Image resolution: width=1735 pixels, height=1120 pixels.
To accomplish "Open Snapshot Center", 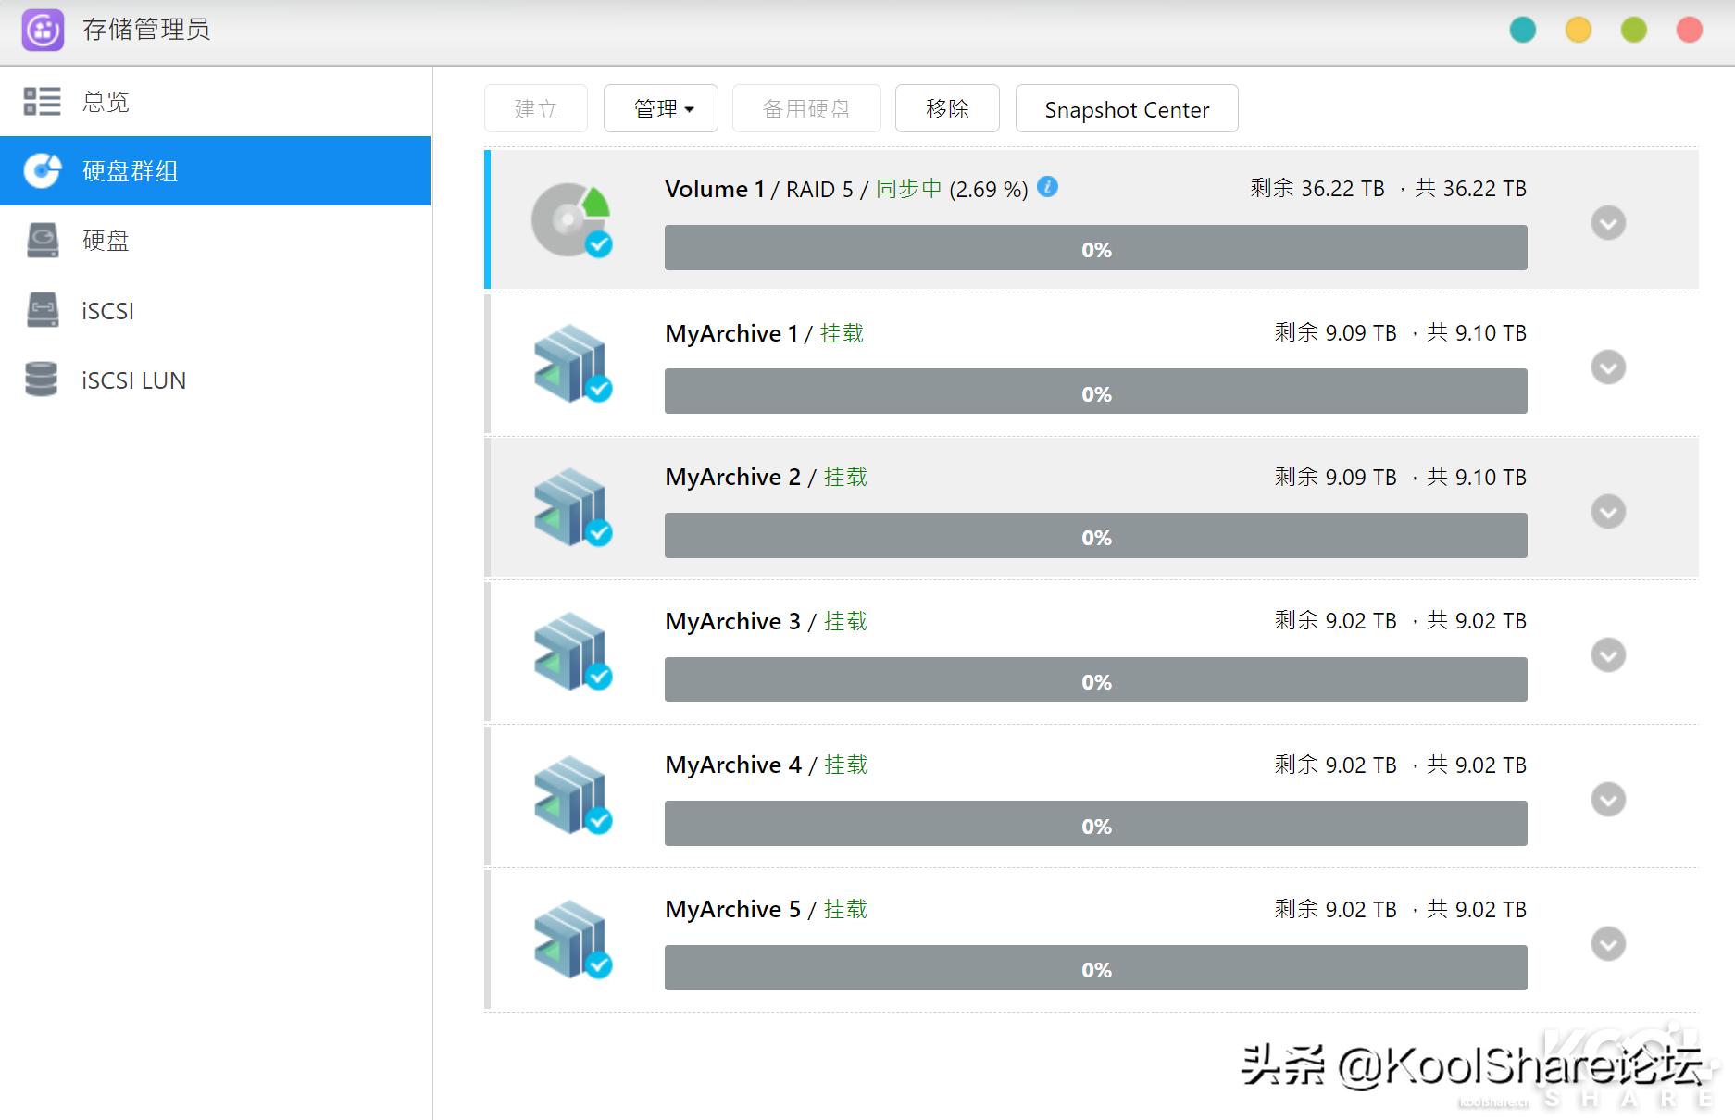I will click(1126, 108).
